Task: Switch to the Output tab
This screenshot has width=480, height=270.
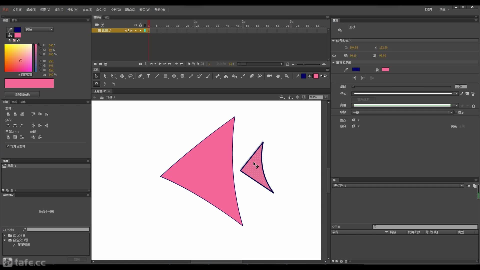Action: 107,17
